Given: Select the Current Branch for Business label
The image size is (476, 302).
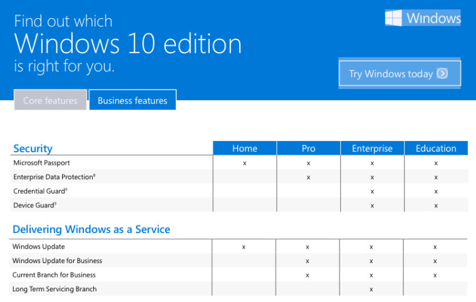Looking at the screenshot, I should coord(54,275).
